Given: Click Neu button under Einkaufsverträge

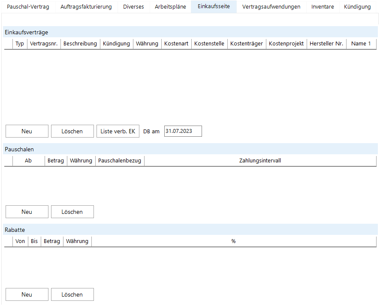Looking at the screenshot, I should tap(27, 132).
